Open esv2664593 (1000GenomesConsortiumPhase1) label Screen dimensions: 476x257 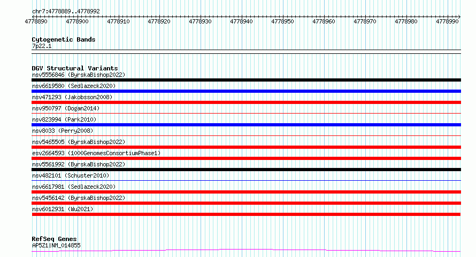(96, 153)
